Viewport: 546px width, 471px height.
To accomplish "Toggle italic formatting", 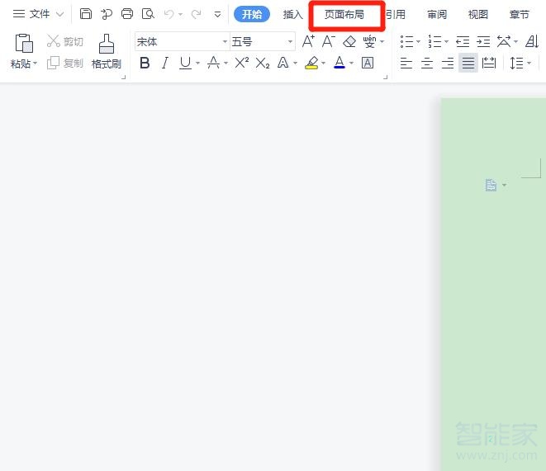I will (x=164, y=63).
